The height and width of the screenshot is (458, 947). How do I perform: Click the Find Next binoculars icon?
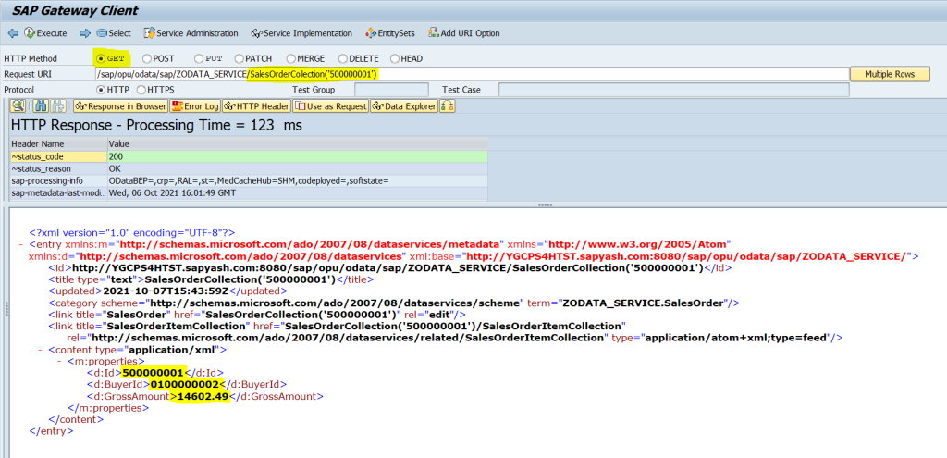(x=58, y=106)
